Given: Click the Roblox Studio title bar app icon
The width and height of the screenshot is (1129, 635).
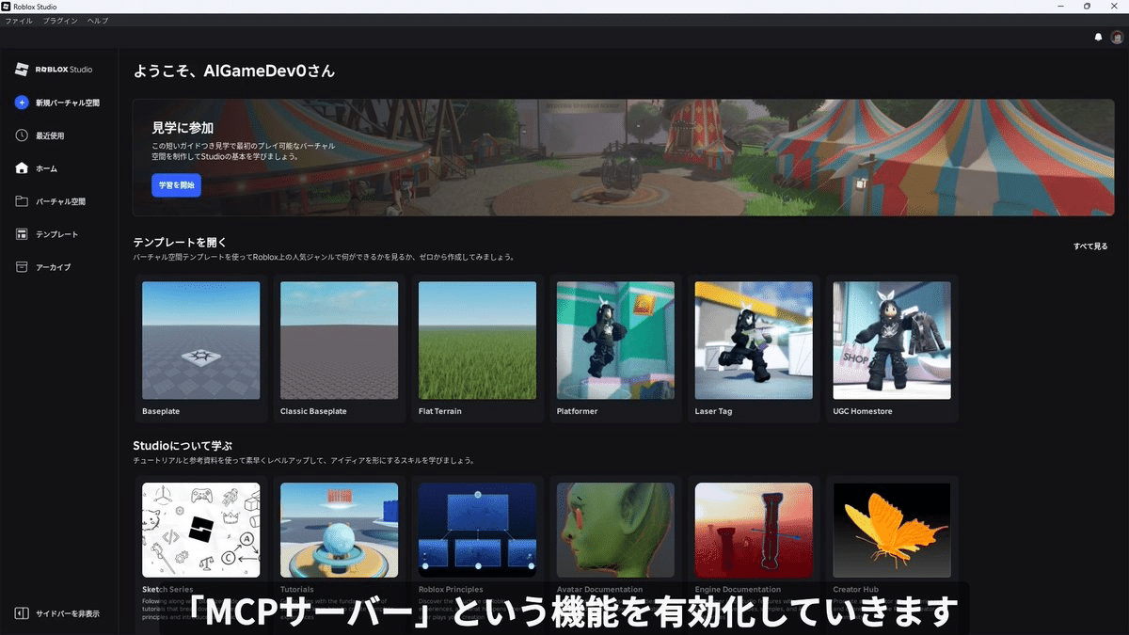Looking at the screenshot, I should (6, 6).
